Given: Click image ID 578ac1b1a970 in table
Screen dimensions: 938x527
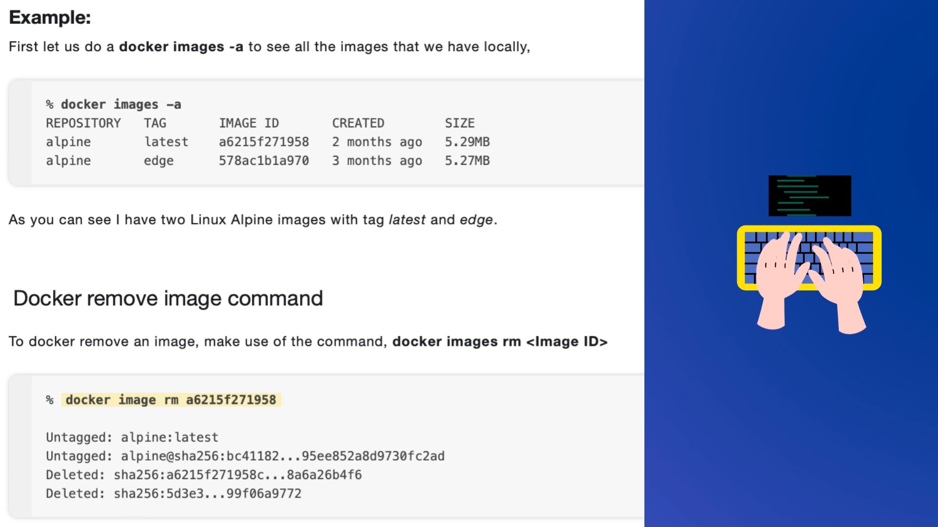Looking at the screenshot, I should tap(264, 161).
